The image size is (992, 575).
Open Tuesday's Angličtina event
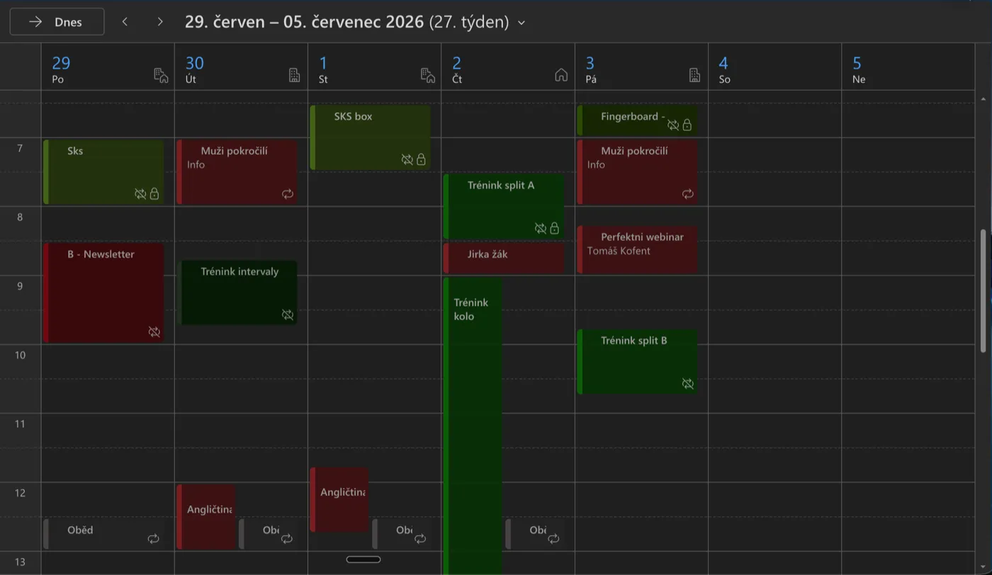pos(205,517)
